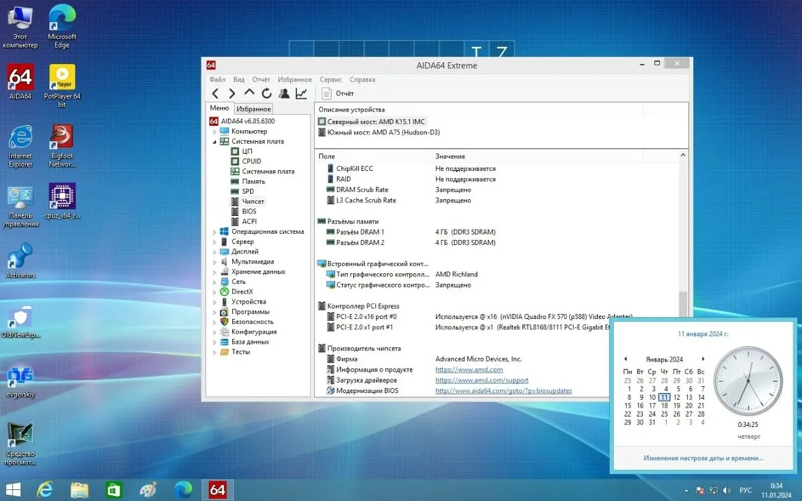Select date 18 on the calendar
Screen dimensions: 802x501
[x=664, y=405]
